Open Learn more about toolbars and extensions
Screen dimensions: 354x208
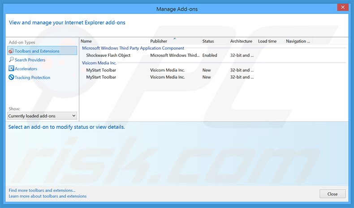point(47,196)
